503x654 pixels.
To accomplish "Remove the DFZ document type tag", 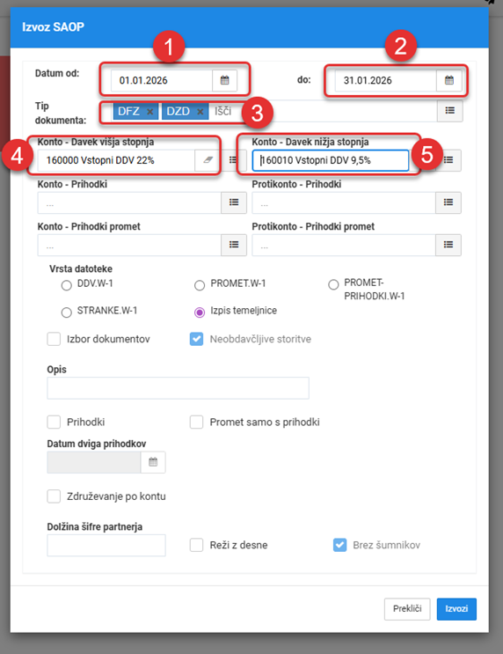I will click(x=150, y=112).
